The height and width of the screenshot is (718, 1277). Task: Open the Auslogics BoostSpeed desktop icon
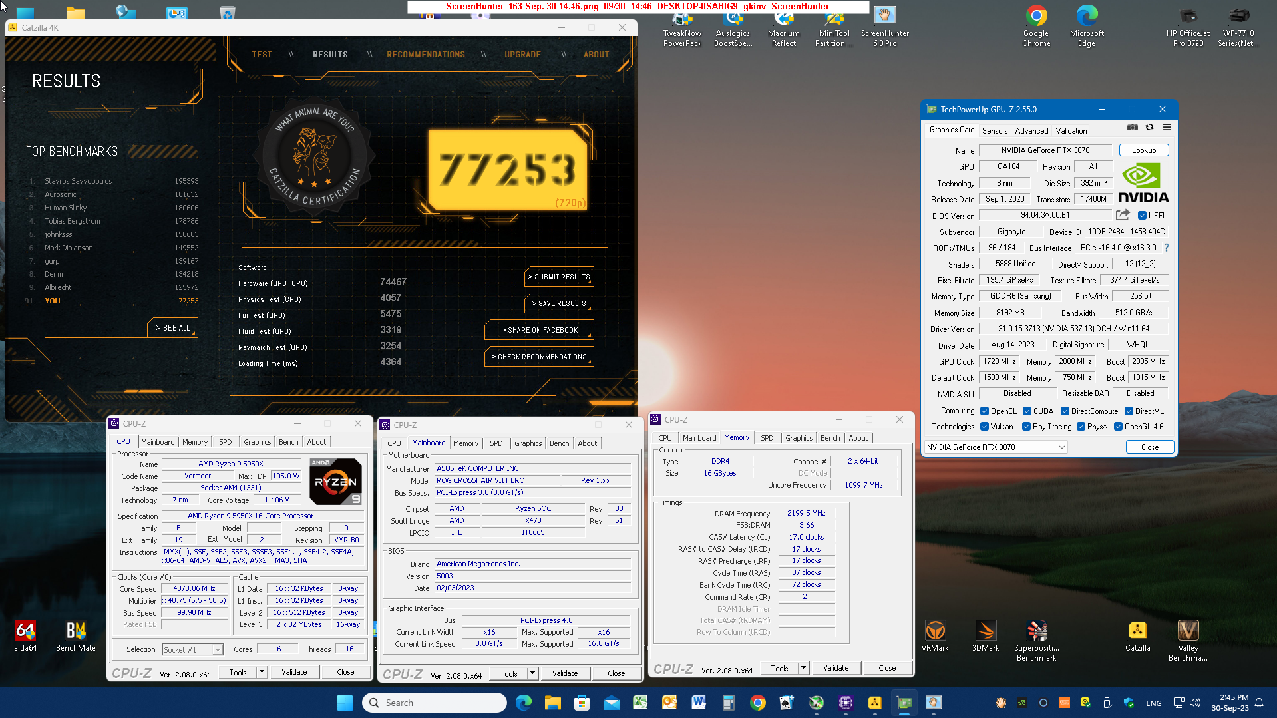(x=733, y=27)
